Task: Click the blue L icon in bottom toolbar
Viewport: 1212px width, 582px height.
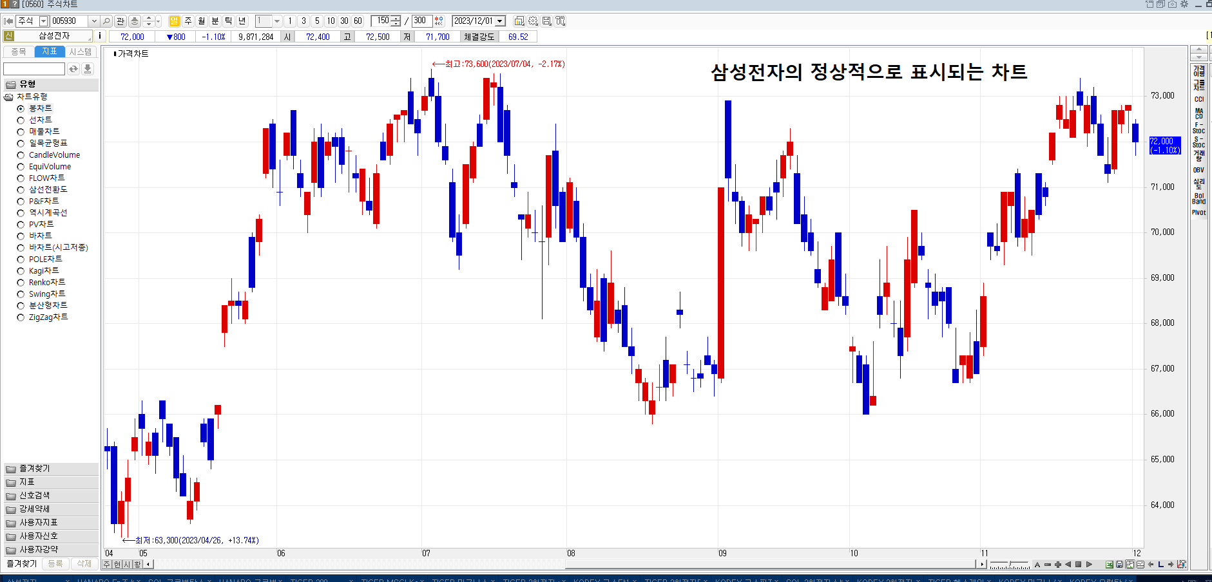Action: [x=1161, y=565]
